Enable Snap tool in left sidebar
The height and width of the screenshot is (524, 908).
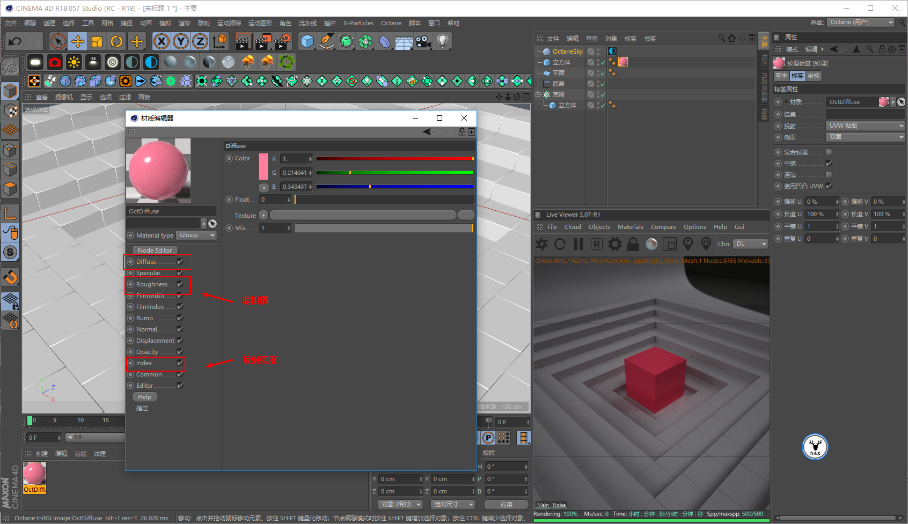coord(10,277)
